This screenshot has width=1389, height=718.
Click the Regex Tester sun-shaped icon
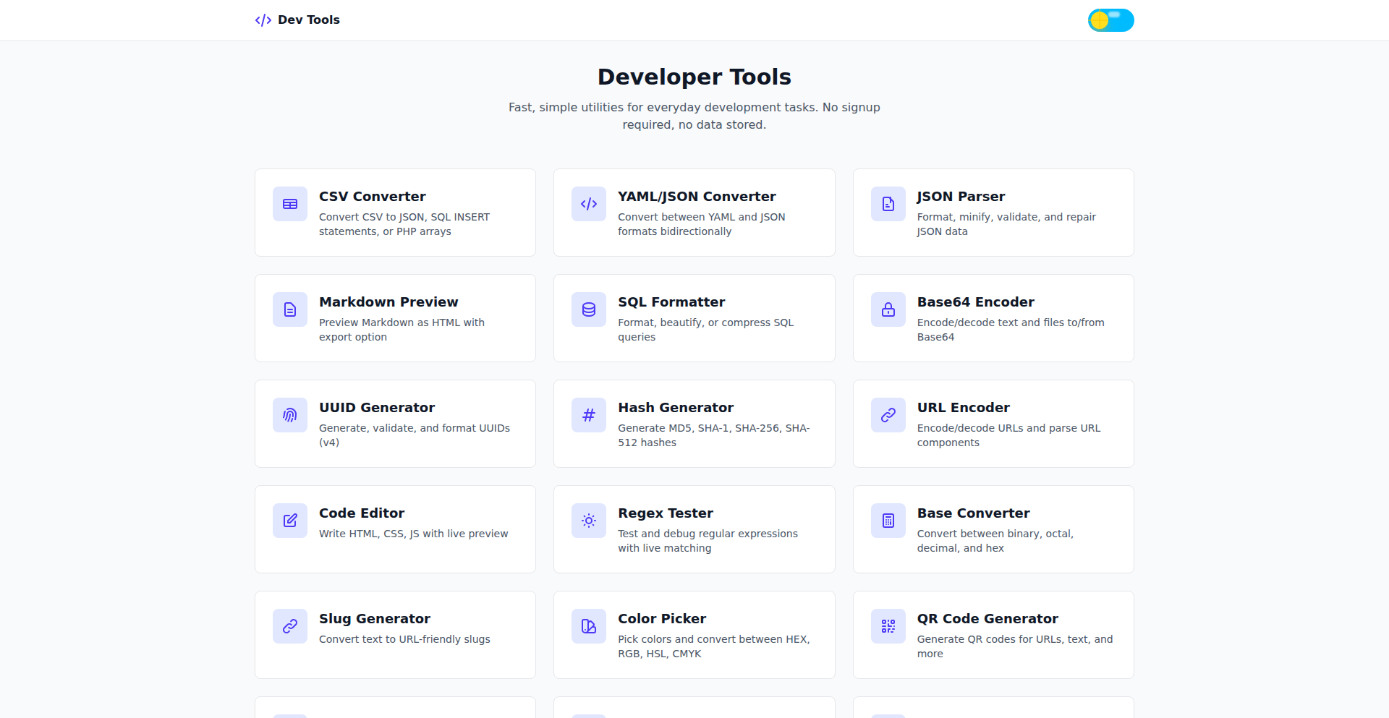(x=589, y=521)
